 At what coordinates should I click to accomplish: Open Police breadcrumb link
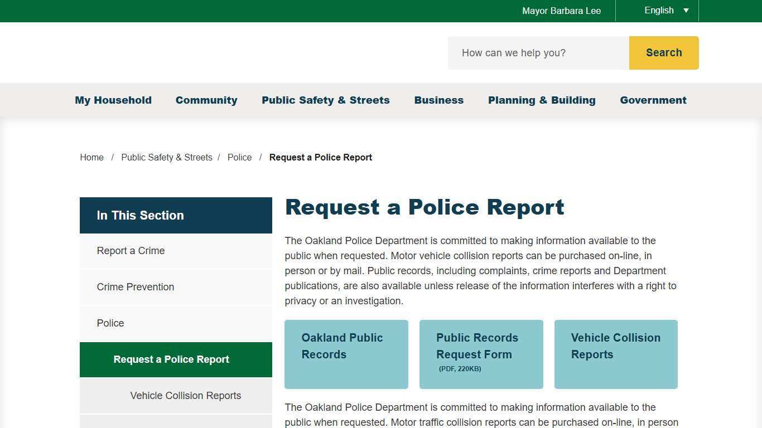click(239, 157)
